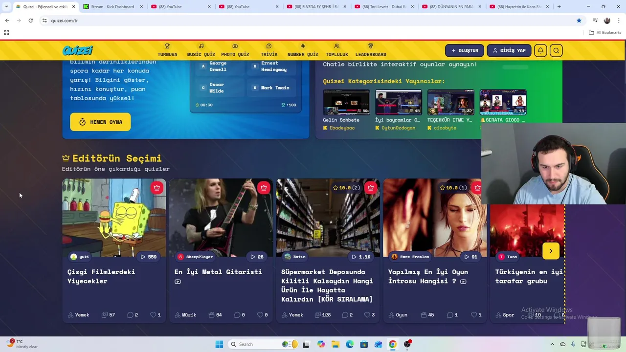Open the Topluluk community page
The height and width of the screenshot is (352, 626).
coord(337,50)
